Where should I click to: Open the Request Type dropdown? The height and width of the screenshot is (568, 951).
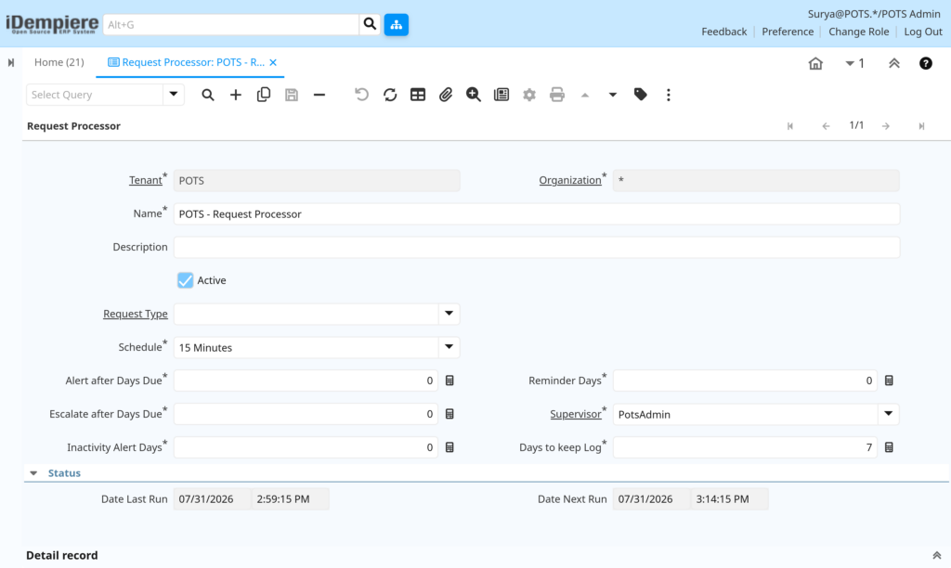449,314
